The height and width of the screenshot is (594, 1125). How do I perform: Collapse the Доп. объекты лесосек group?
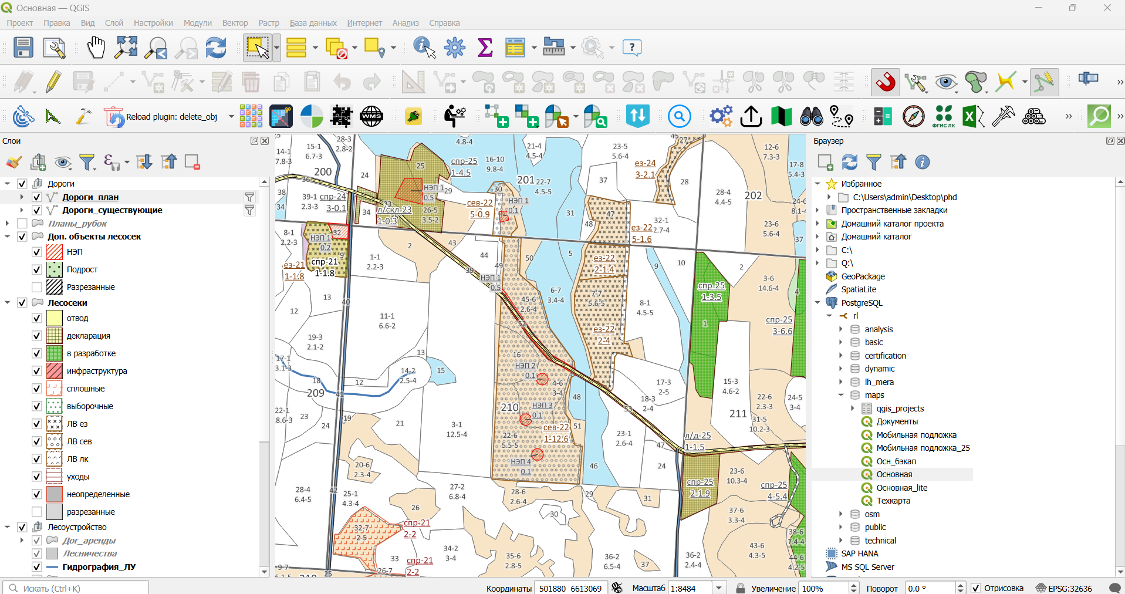tap(8, 237)
